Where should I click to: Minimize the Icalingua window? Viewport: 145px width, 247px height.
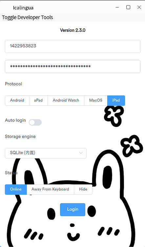[117, 7]
